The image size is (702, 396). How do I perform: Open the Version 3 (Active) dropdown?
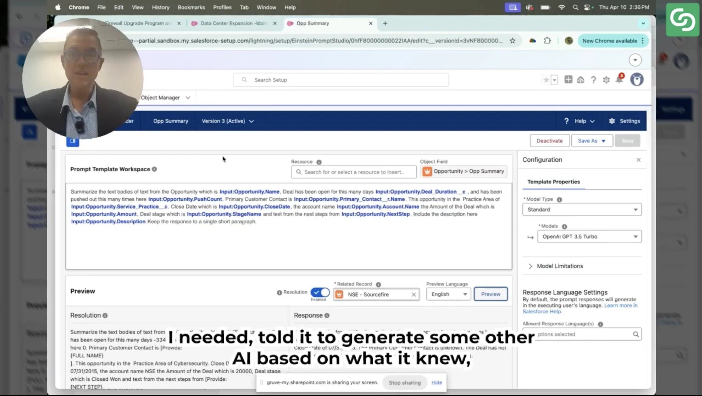(x=228, y=121)
